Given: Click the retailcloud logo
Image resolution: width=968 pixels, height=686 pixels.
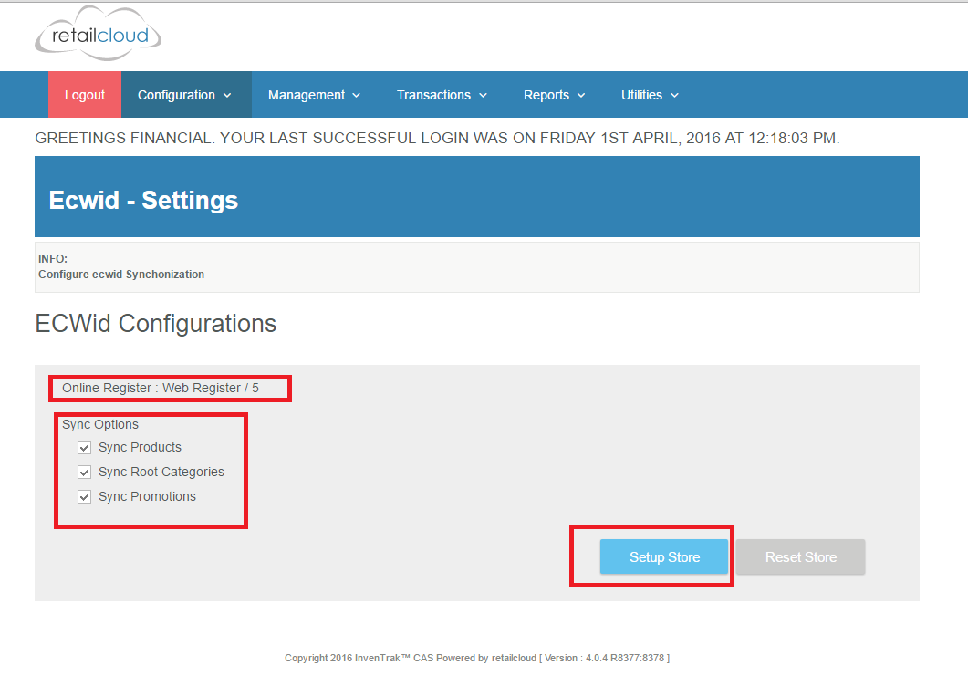Looking at the screenshot, I should [x=99, y=34].
